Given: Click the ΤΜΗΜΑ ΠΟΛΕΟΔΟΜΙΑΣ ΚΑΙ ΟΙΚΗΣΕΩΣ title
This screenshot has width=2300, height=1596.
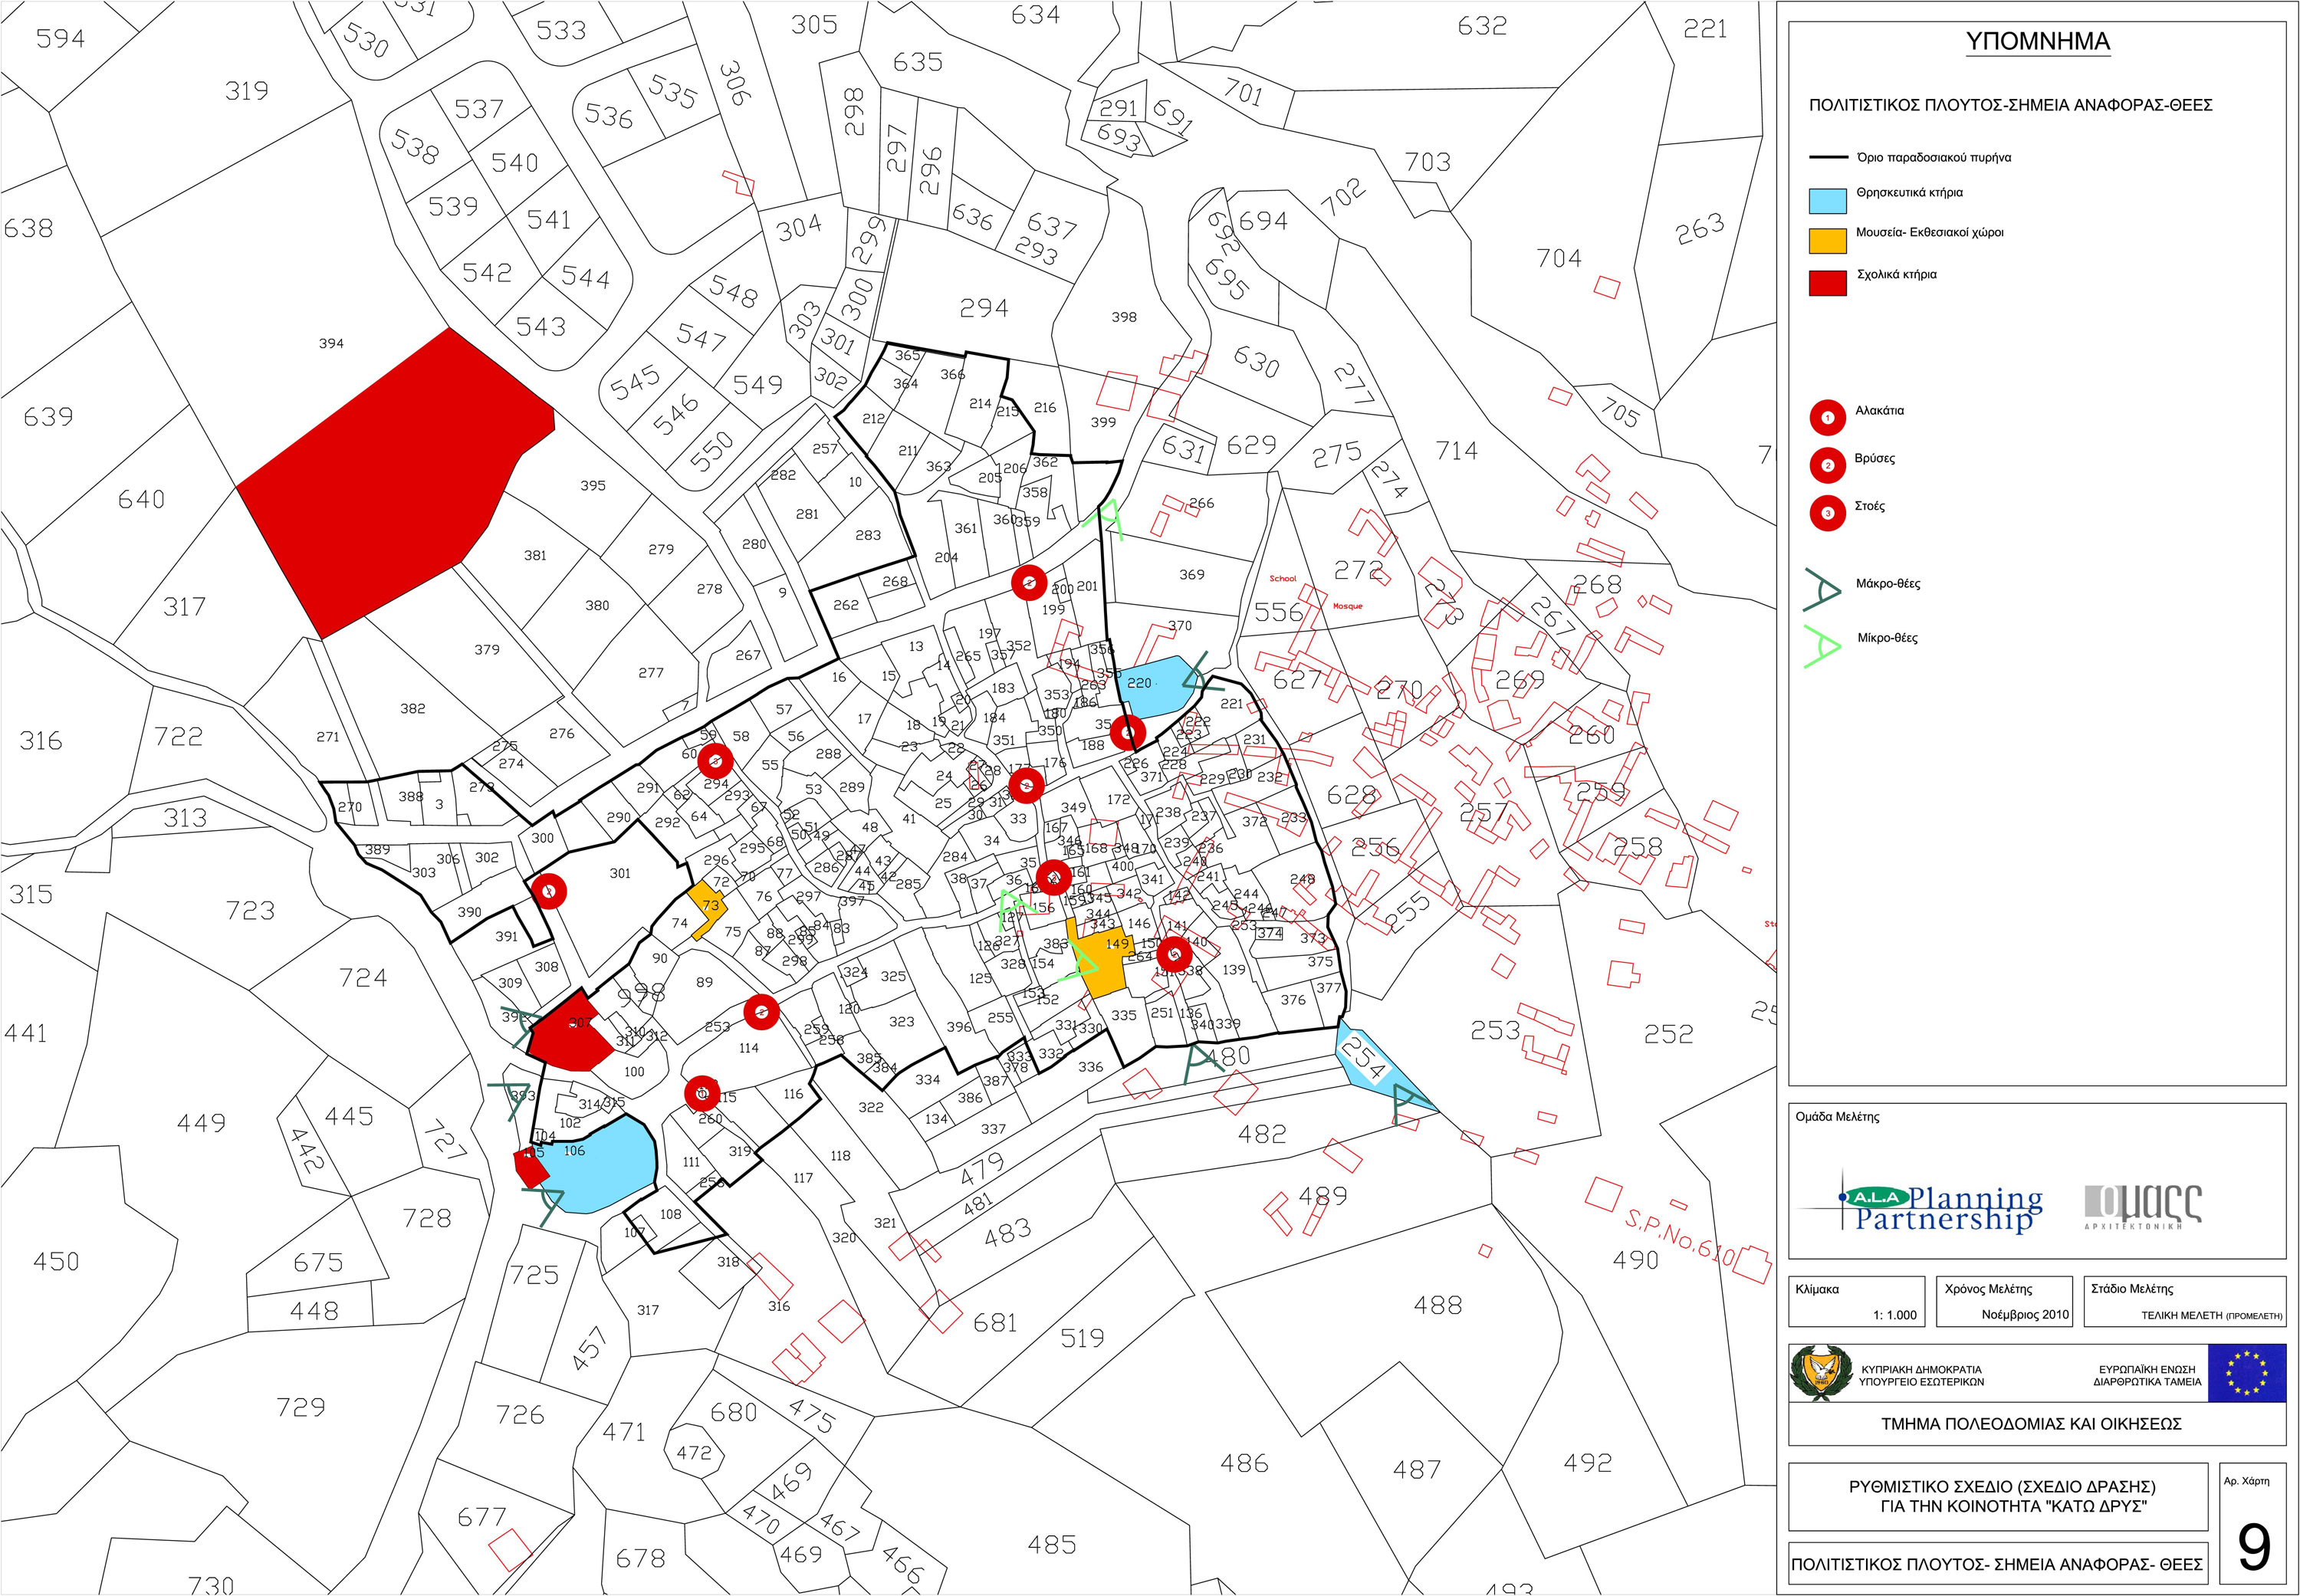Looking at the screenshot, I should [x=2031, y=1424].
